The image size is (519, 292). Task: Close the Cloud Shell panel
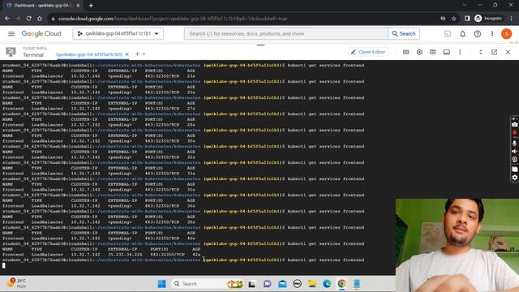pyautogui.click(x=508, y=52)
